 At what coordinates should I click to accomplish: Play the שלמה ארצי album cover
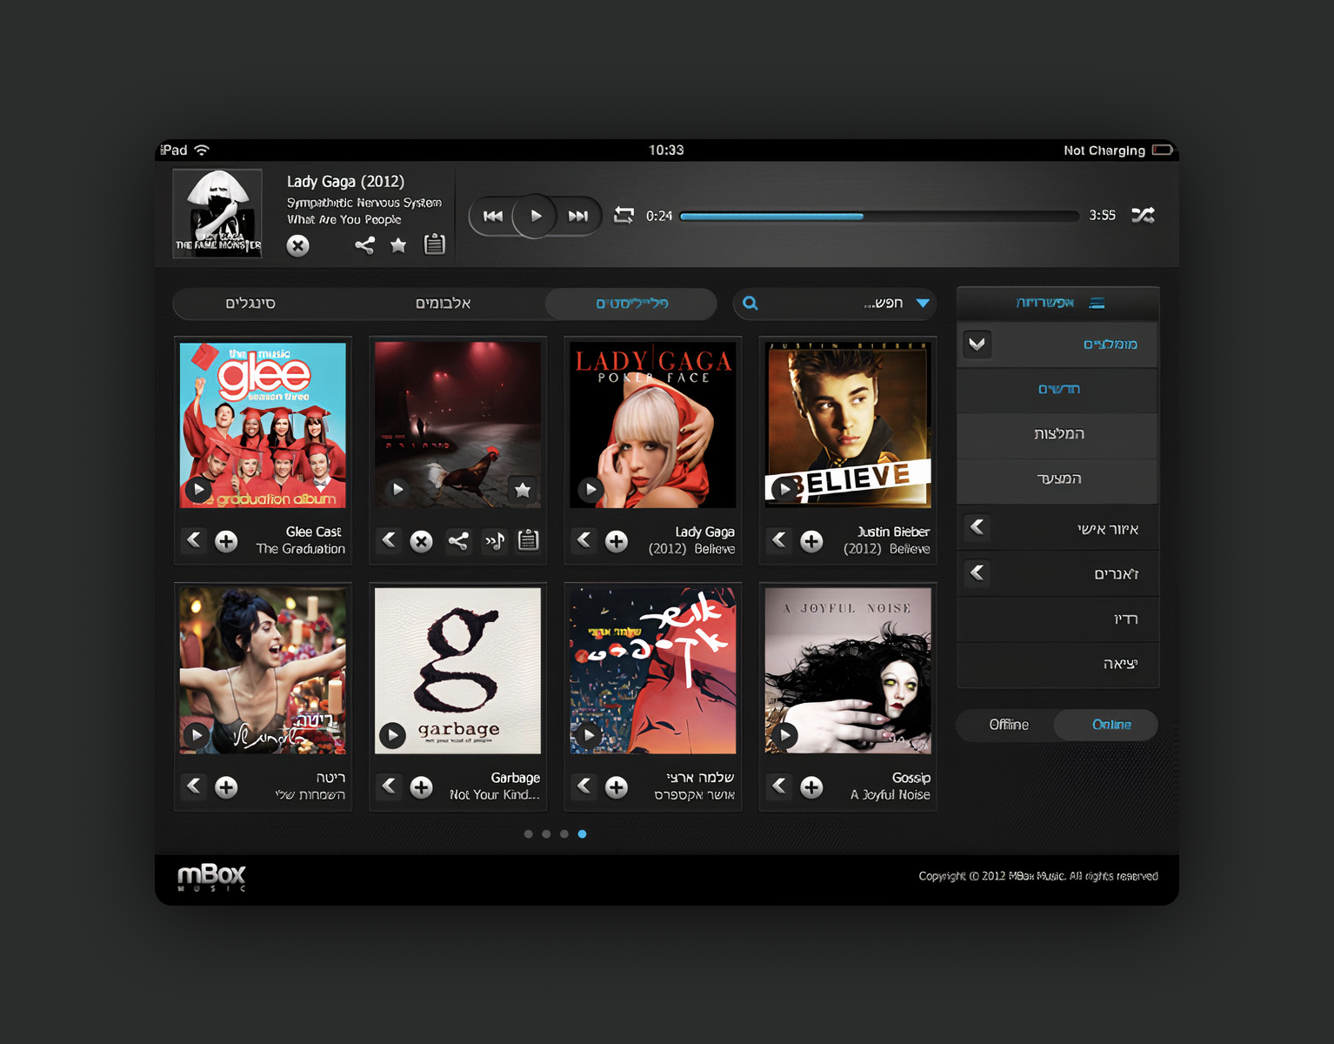click(589, 735)
